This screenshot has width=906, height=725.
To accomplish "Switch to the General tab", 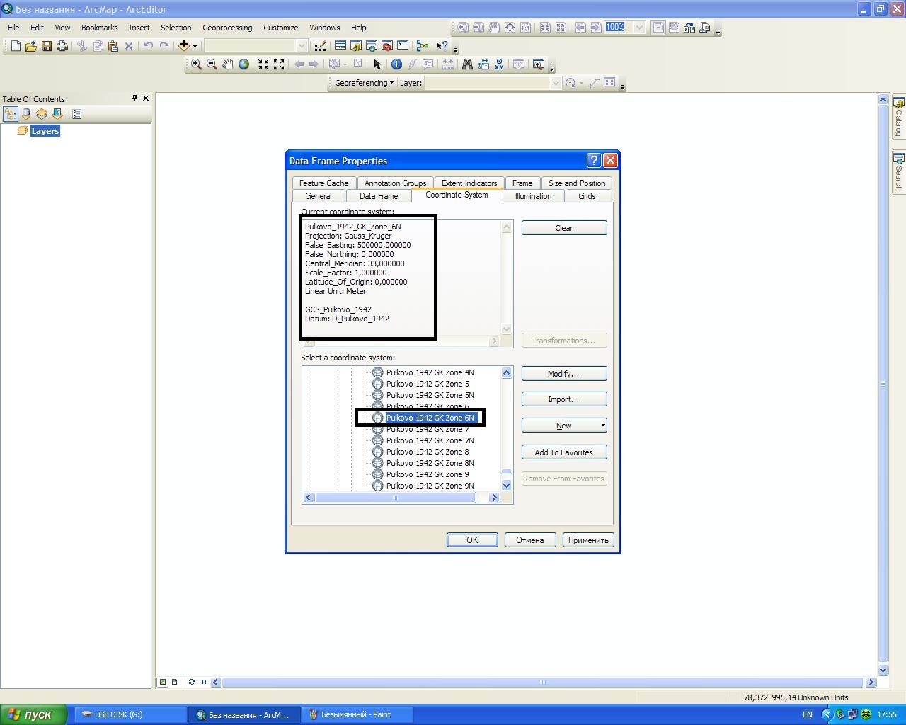I will (x=319, y=196).
